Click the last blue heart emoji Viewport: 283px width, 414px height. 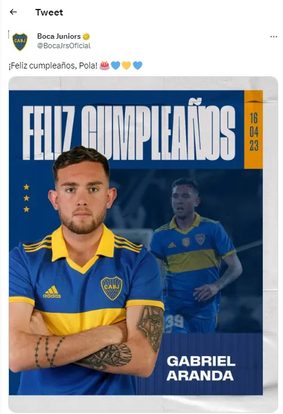(x=138, y=65)
